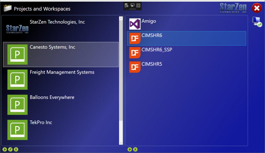This screenshot has height=153, width=265.
Task: Open the remote desktop connection icon
Action: [257, 21]
